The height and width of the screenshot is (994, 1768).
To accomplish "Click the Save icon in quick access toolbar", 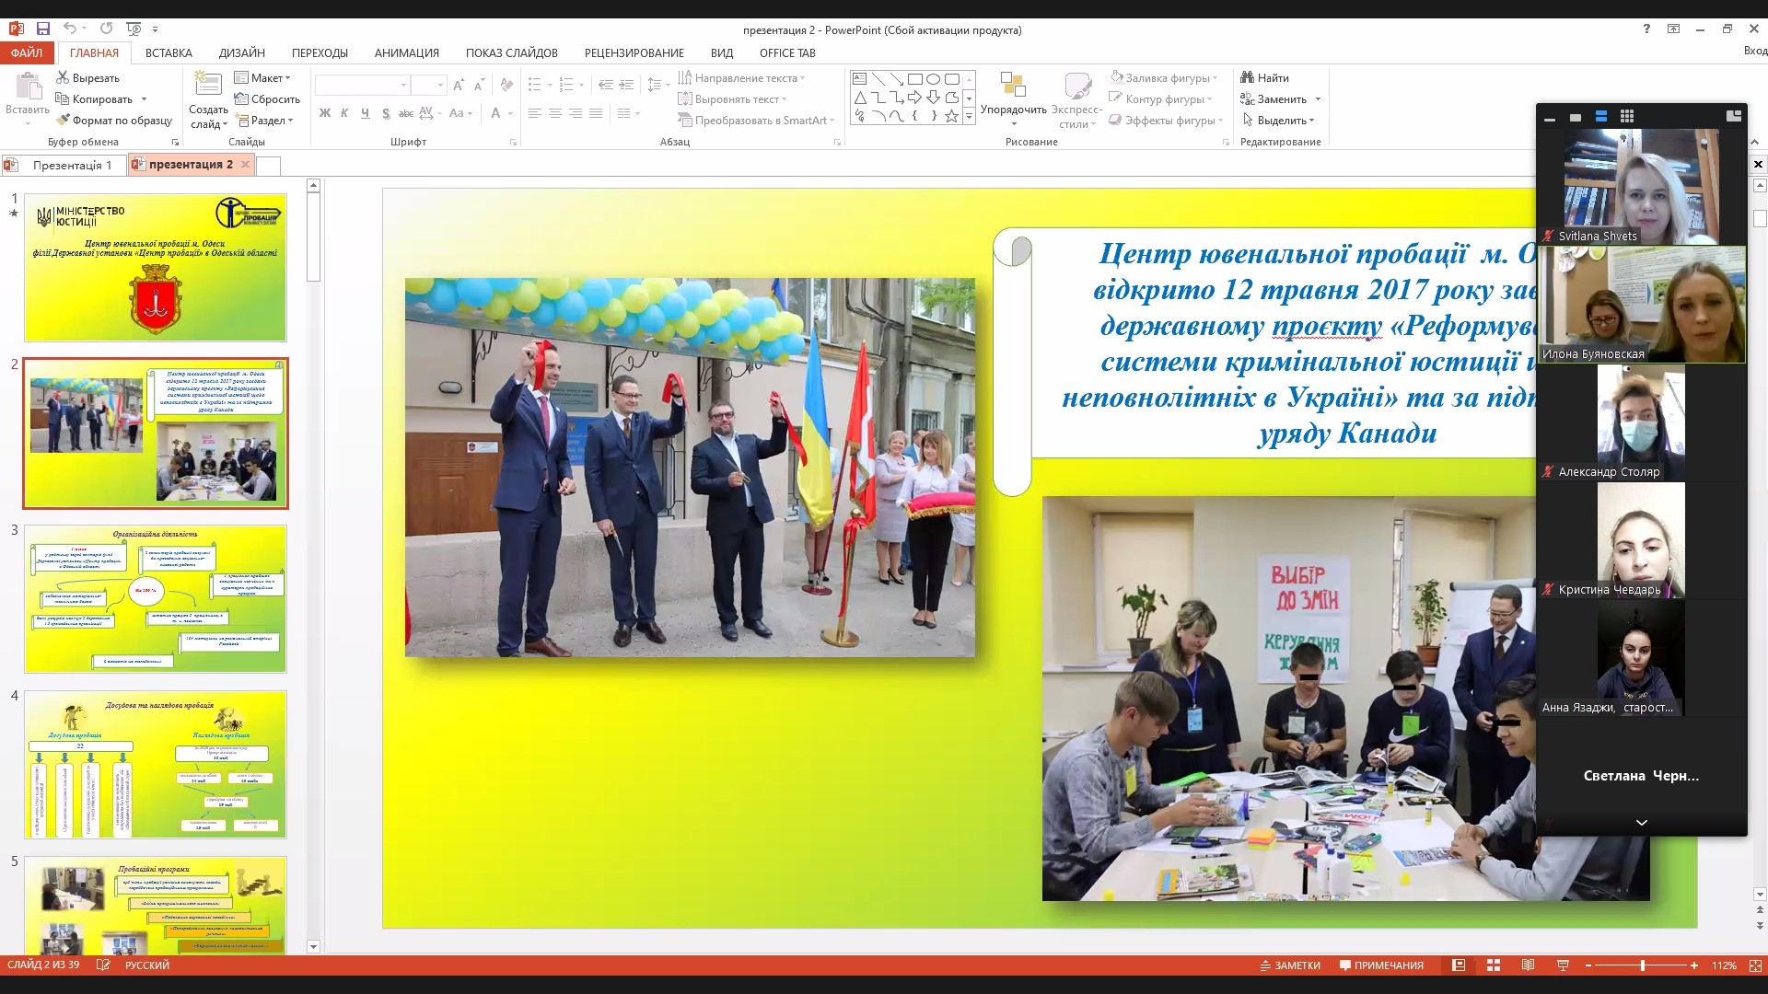I will 42,29.
